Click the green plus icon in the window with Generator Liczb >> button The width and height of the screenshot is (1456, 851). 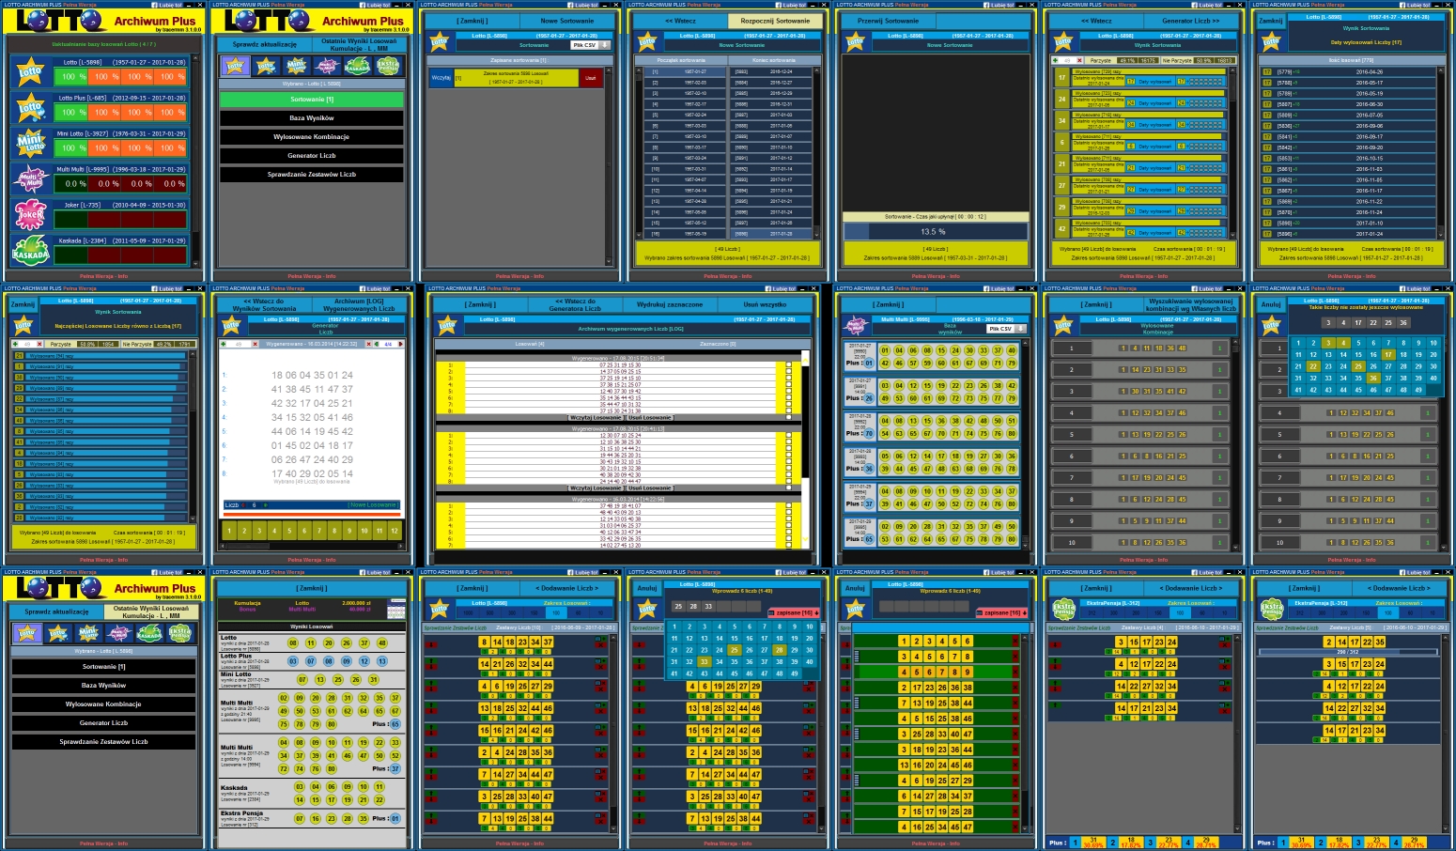click(x=1055, y=60)
